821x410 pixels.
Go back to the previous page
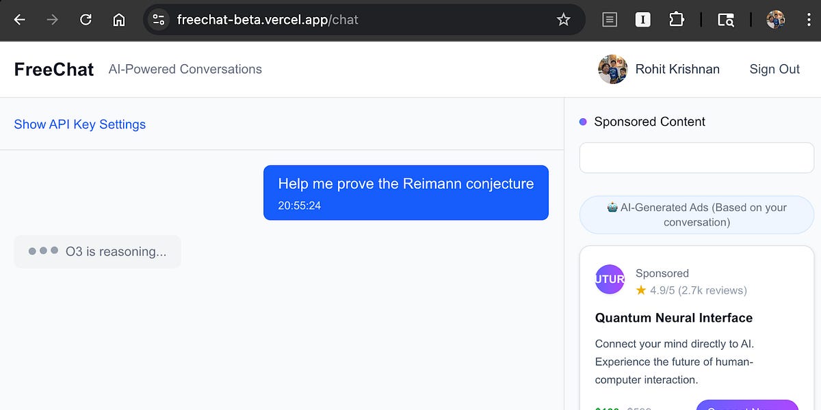pyautogui.click(x=19, y=20)
